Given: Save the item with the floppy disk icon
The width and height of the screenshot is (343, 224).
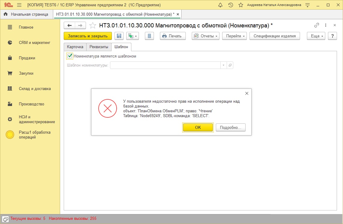Looking at the screenshot, I should tap(119, 36).
